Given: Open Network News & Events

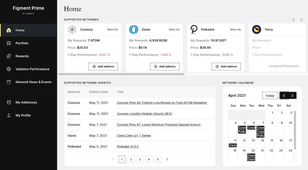Looking at the screenshot, I should pos(28,82).
